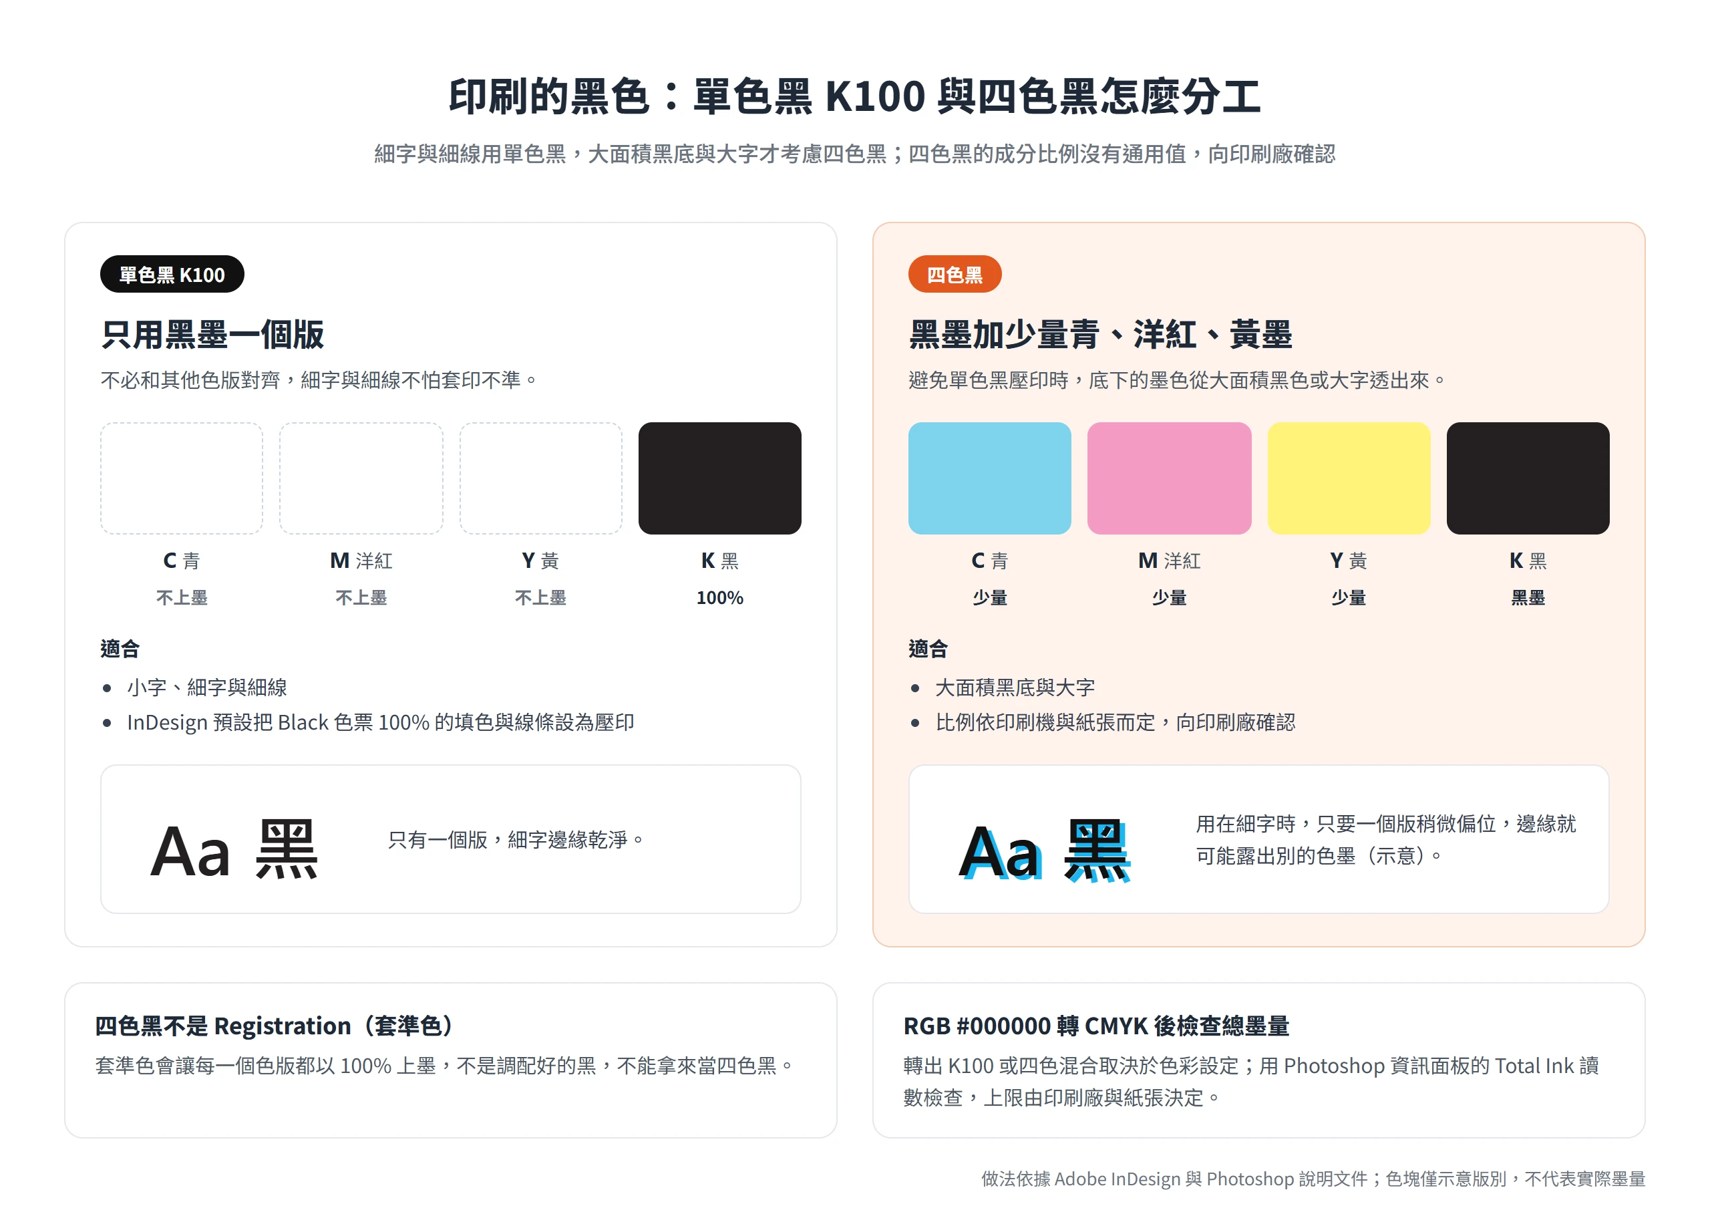Image resolution: width=1710 pixels, height=1206 pixels.
Task: Click the clean black Aa 黑 sample
Action: click(x=234, y=850)
